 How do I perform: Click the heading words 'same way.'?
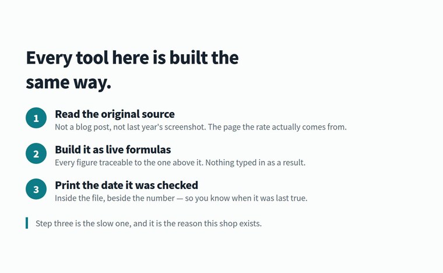[69, 82]
